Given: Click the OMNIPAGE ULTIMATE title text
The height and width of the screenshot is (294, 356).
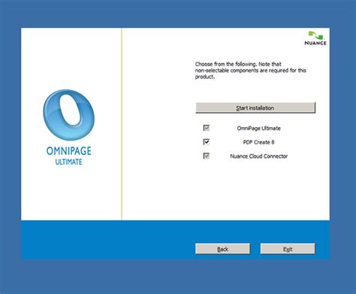Looking at the screenshot, I should click(69, 156).
